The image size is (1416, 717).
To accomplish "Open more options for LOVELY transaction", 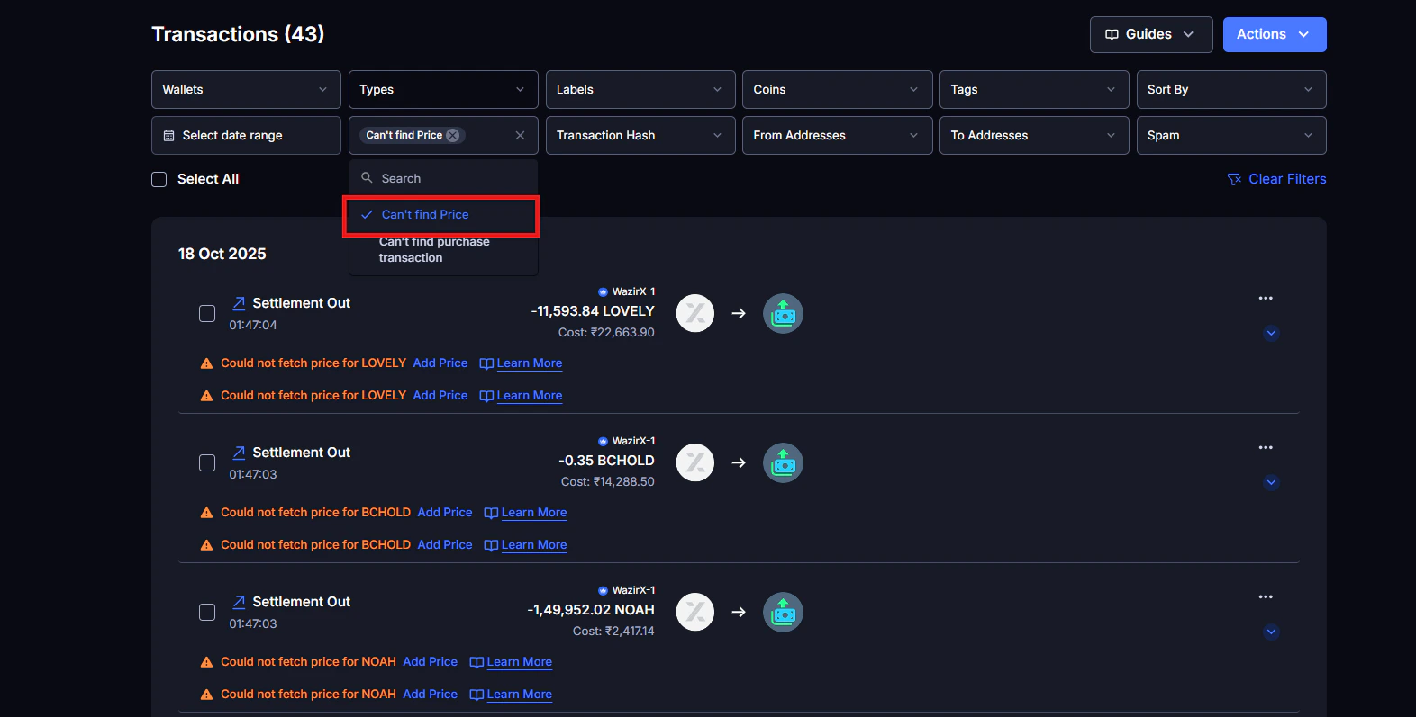I will [1266, 298].
